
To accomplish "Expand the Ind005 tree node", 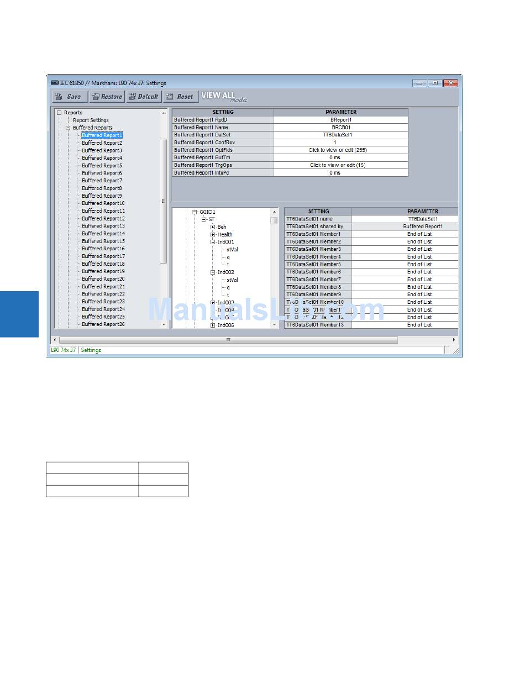I will 213,325.
